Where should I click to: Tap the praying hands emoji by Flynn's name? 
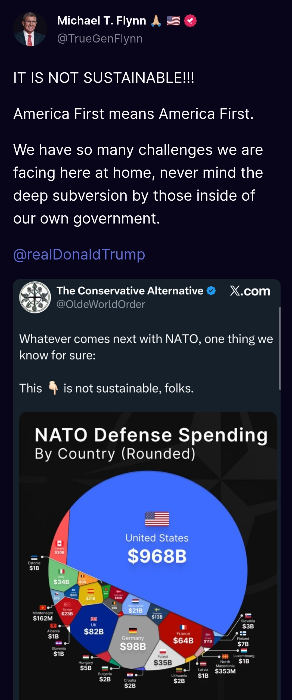pyautogui.click(x=156, y=21)
